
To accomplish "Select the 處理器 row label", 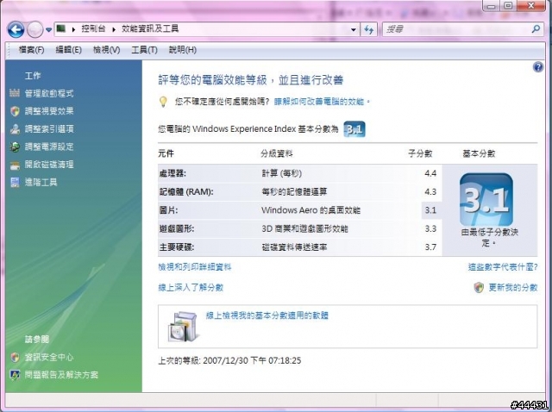I will [172, 173].
